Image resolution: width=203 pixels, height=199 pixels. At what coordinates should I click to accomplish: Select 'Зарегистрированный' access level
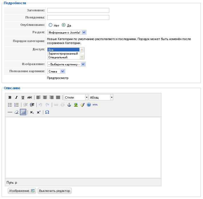(63, 53)
